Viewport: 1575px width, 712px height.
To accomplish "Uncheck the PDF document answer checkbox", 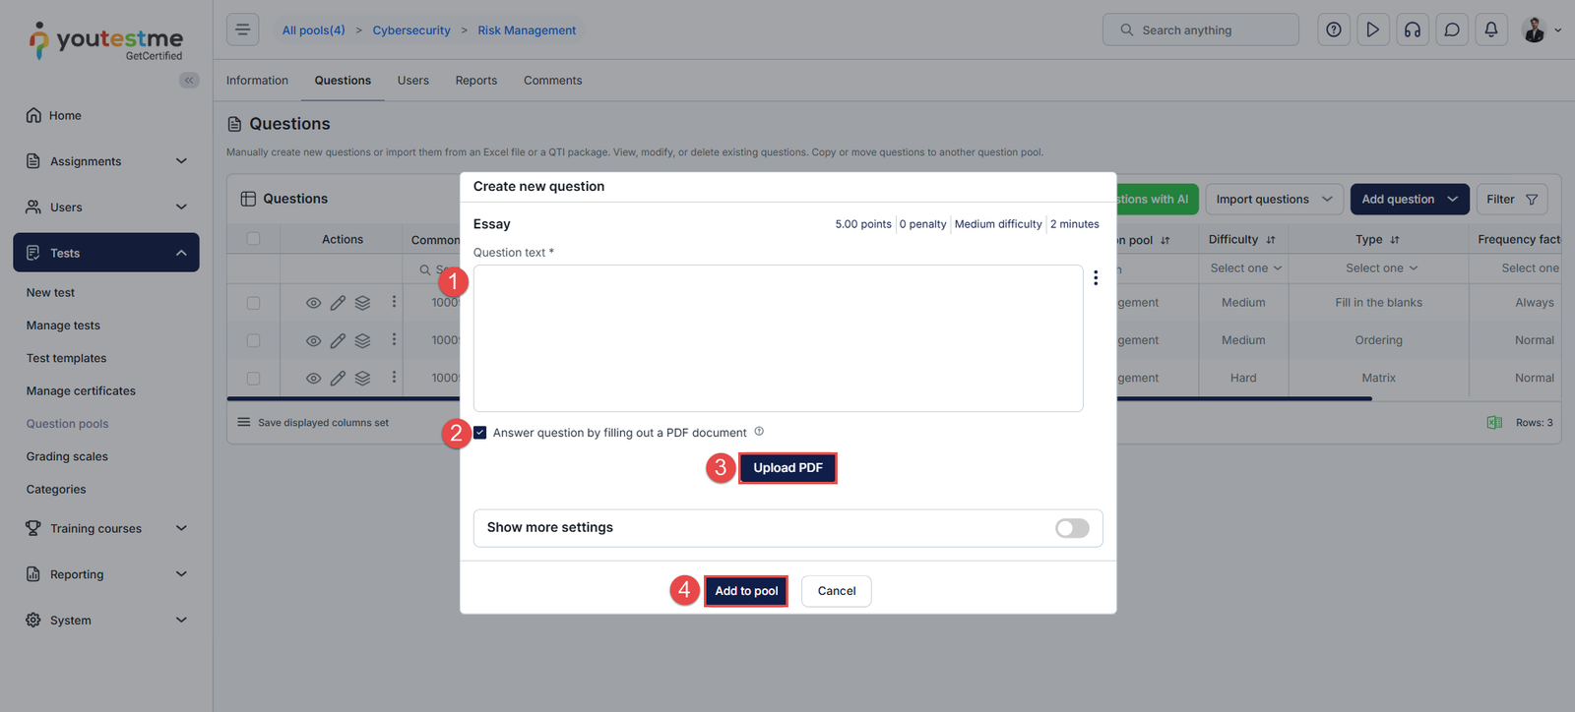I will [x=480, y=433].
